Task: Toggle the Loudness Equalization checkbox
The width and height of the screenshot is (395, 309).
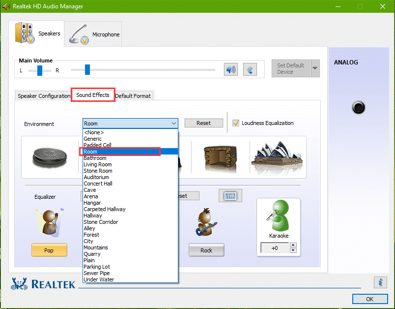Action: point(236,123)
